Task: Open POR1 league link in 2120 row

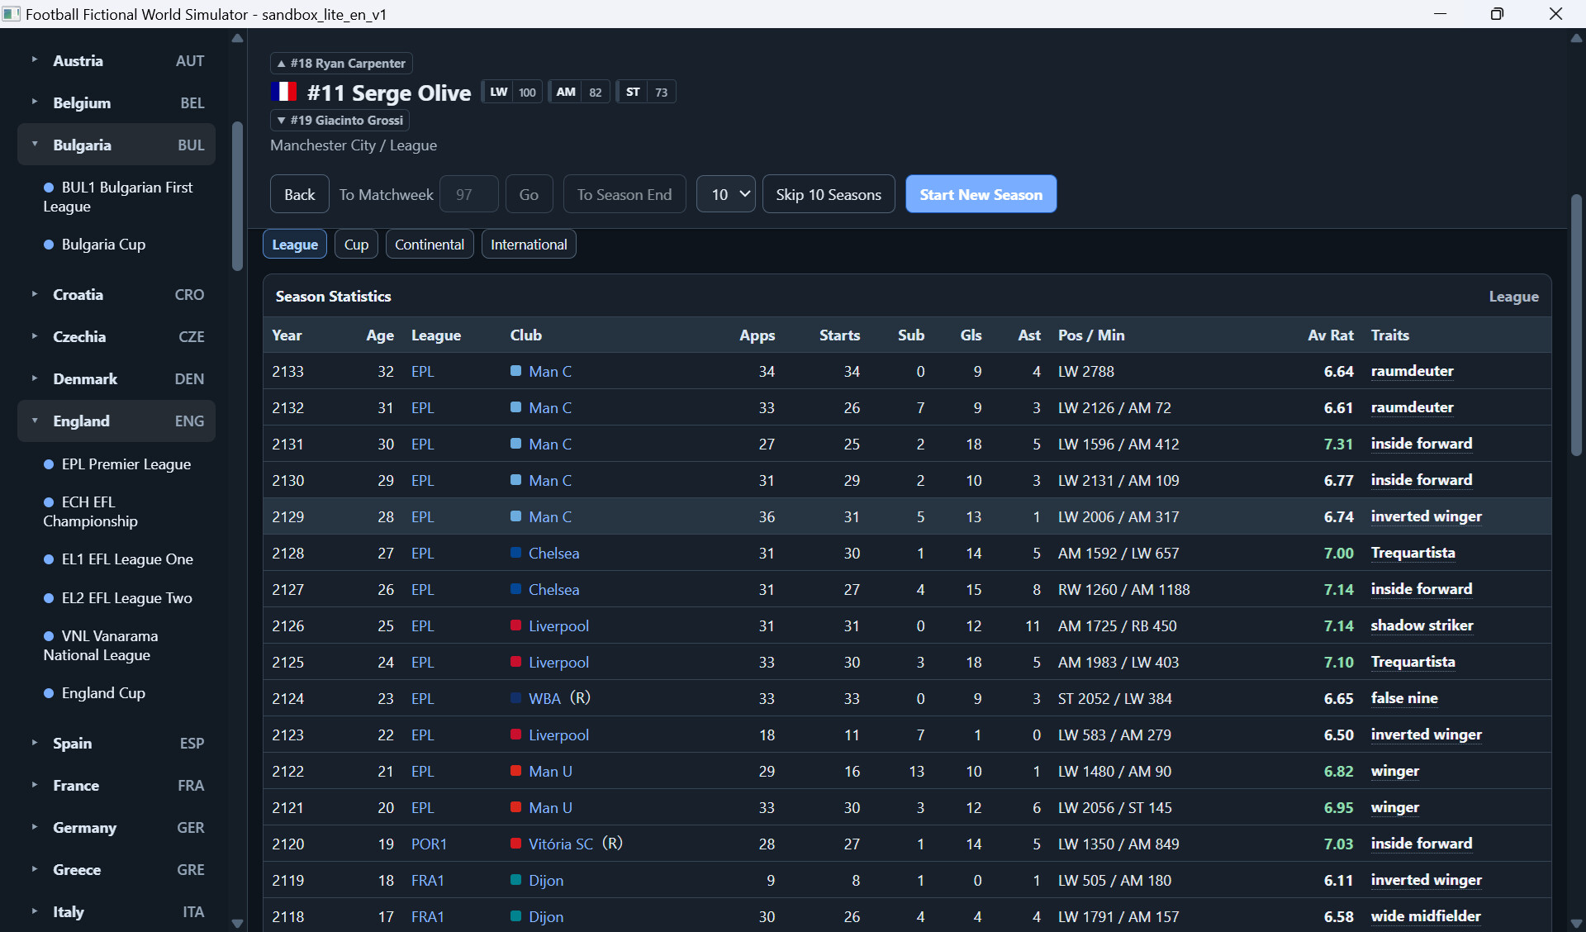Action: 429,844
